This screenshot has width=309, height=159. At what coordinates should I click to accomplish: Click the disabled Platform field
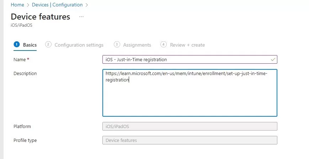pos(190,127)
